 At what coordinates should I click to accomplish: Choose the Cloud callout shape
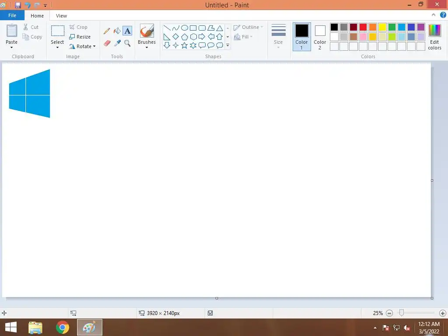click(x=220, y=45)
